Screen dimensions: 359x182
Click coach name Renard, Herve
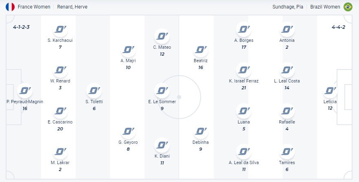coord(72,7)
